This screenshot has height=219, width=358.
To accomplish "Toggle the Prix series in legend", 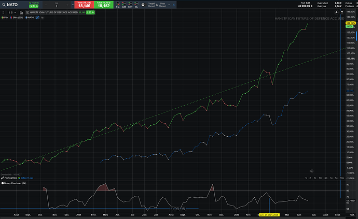I will 6,17.
